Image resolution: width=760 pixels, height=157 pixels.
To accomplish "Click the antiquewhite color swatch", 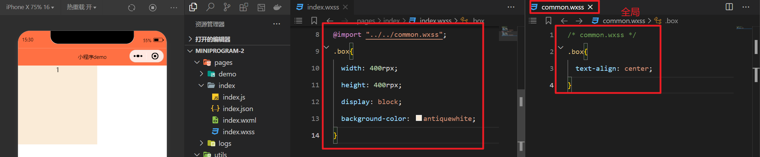I will [419, 118].
